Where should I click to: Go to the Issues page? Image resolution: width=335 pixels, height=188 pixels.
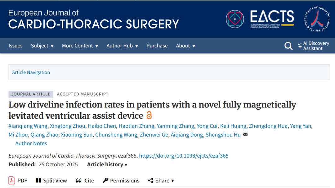16,46
